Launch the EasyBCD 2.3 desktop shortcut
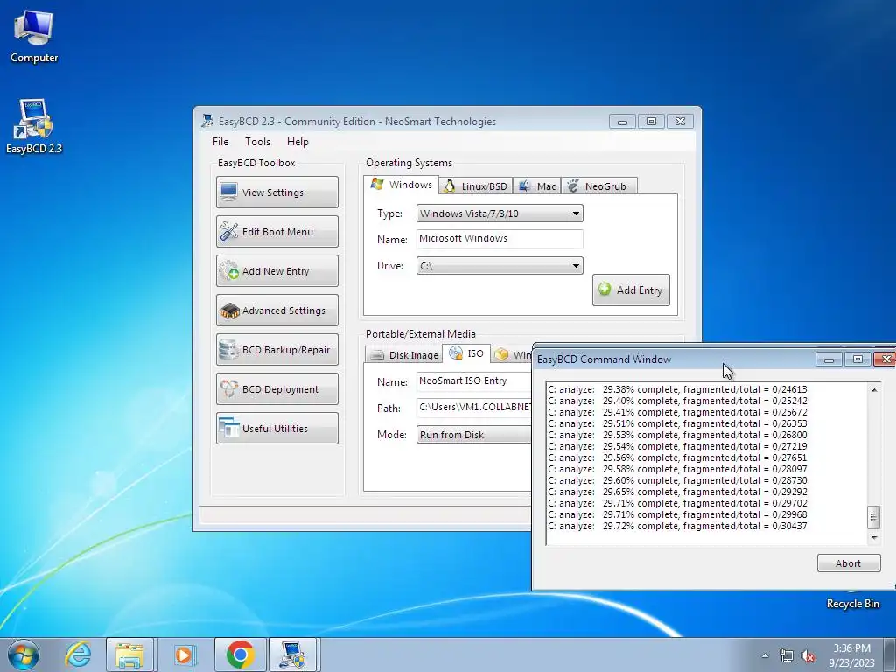Screen dimensions: 896x672 coord(34,127)
